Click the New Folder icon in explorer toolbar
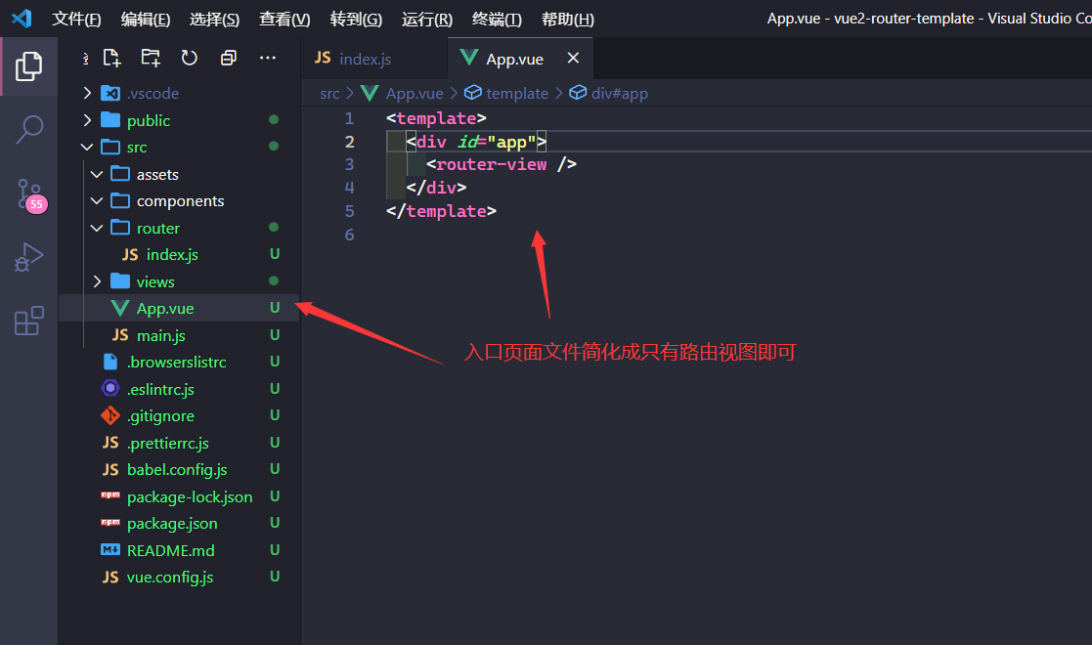 click(151, 58)
